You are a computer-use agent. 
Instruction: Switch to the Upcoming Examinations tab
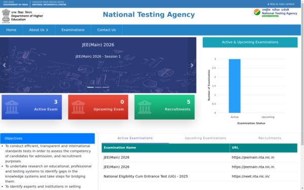(x=205, y=138)
